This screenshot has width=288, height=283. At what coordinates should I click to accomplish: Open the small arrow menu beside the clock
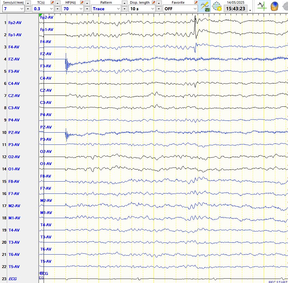[x=250, y=10]
